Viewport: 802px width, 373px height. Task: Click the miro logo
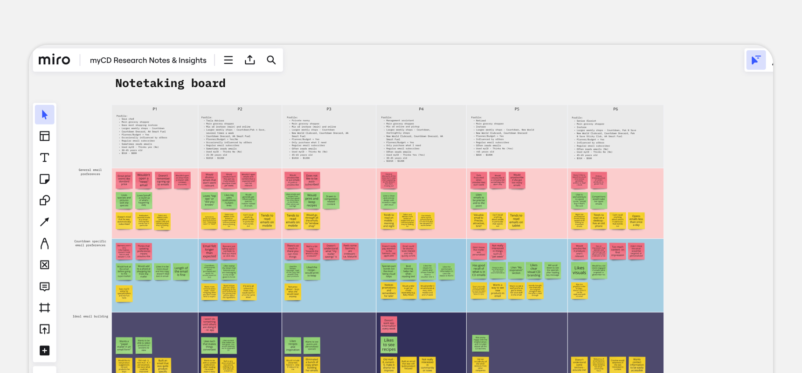pos(55,60)
